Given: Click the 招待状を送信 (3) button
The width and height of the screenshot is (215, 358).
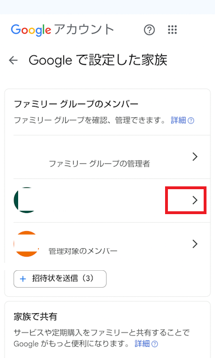Looking at the screenshot, I should (60, 279).
